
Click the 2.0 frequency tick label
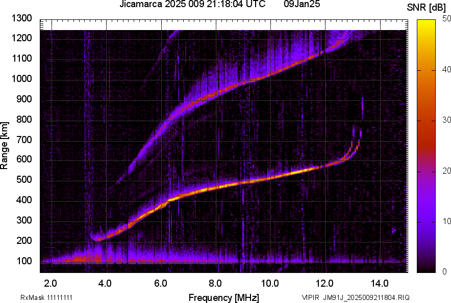click(51, 283)
